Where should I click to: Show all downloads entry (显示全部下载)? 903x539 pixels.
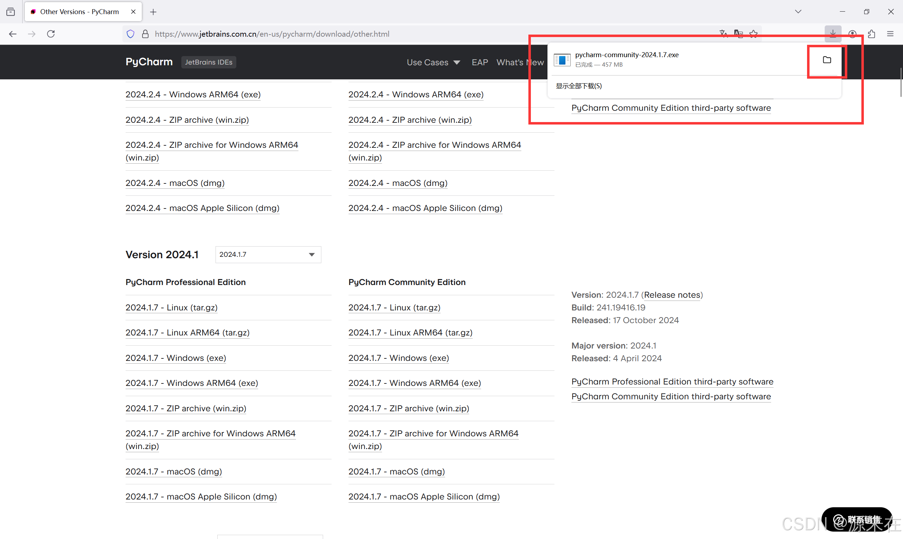point(579,86)
